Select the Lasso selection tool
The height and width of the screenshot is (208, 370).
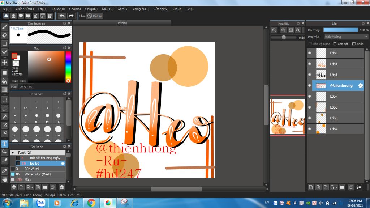point(4,108)
